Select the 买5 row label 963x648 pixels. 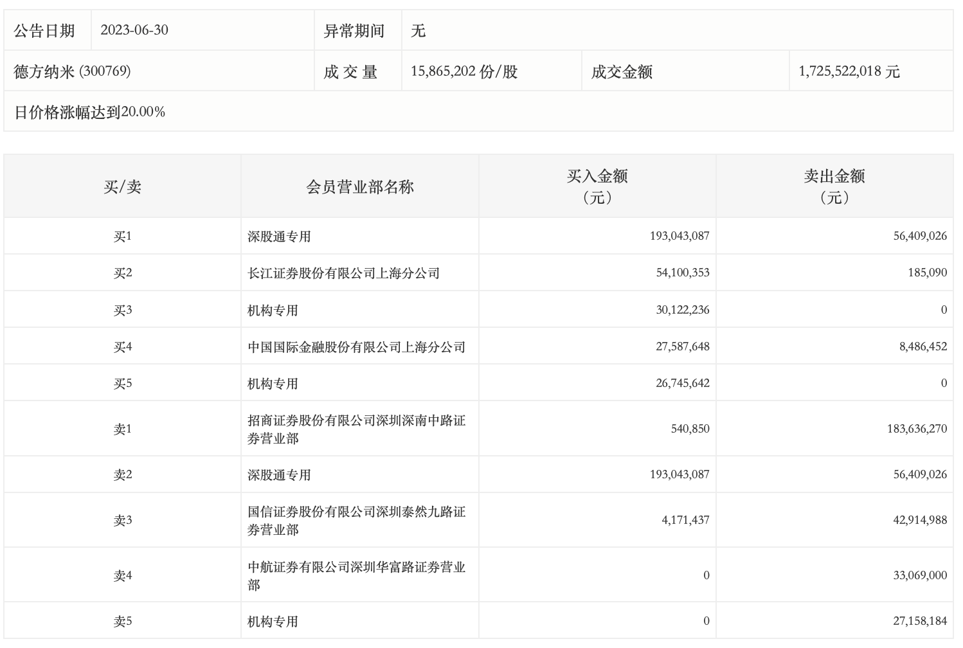click(x=122, y=383)
